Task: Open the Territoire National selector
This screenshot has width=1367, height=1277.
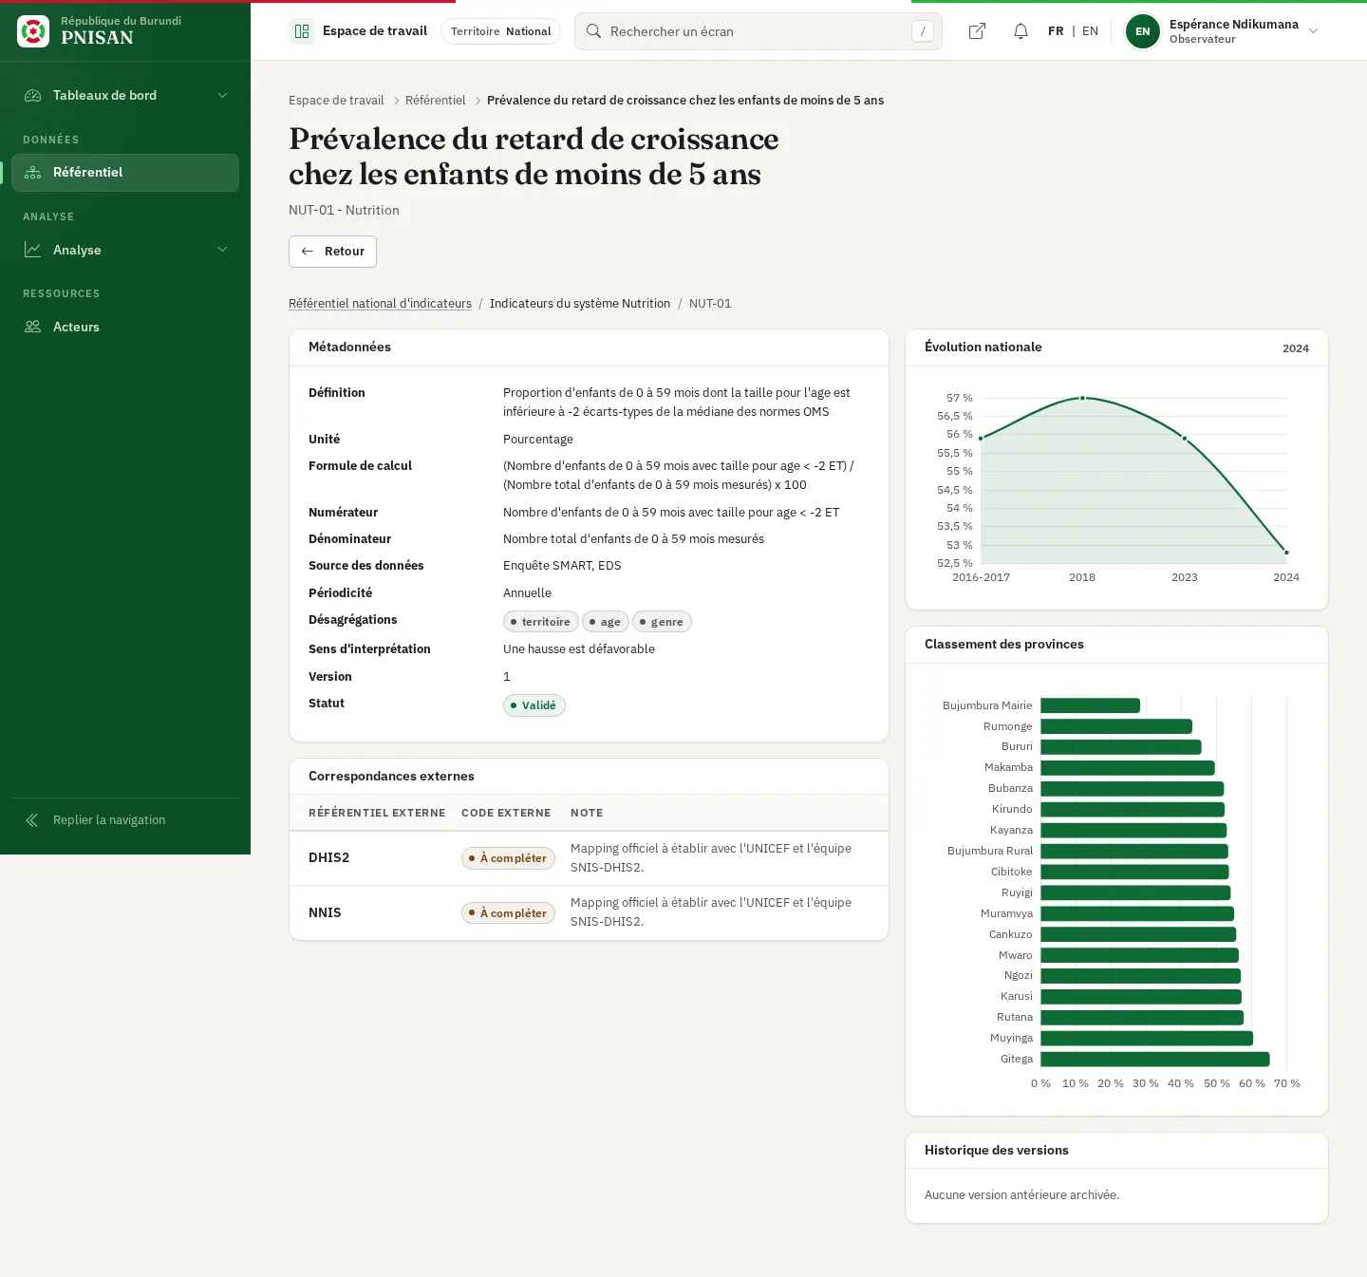Action: coord(500,31)
